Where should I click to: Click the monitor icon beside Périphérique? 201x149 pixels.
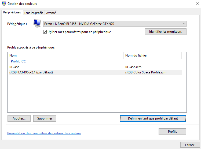[x=37, y=24]
